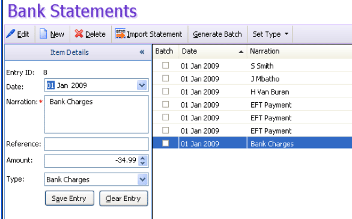352x219 pixels.
Task: Tick the Batch checkbox for third EFT Payment
Action: 166,131
